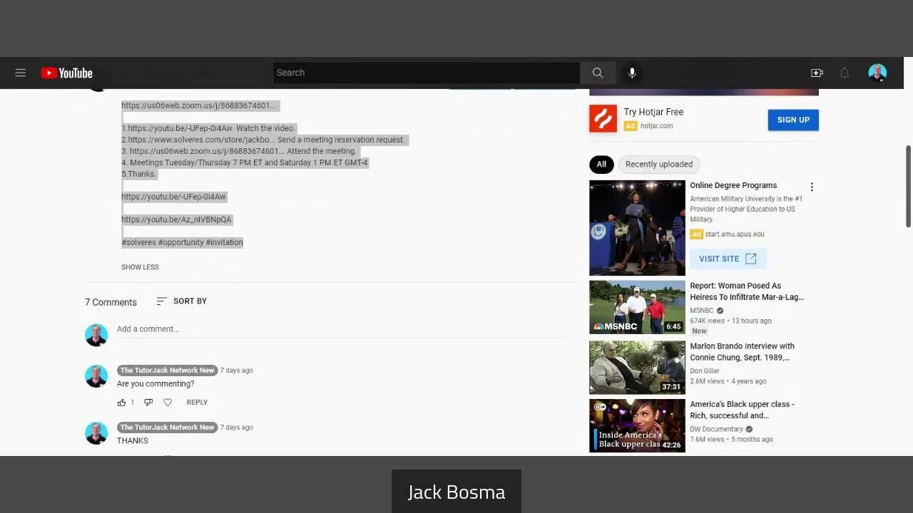Click in the YouTube search field
The width and height of the screenshot is (913, 513).
coord(427,73)
